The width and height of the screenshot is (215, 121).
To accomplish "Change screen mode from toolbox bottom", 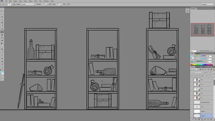I will pos(2,79).
